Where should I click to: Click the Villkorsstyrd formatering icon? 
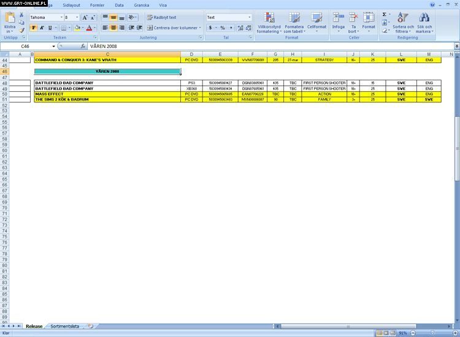pos(269,18)
